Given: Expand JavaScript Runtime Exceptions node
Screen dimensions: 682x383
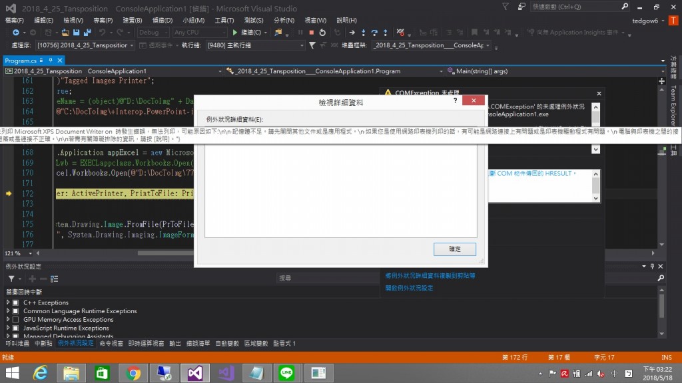Looking at the screenshot, I should (x=8, y=328).
